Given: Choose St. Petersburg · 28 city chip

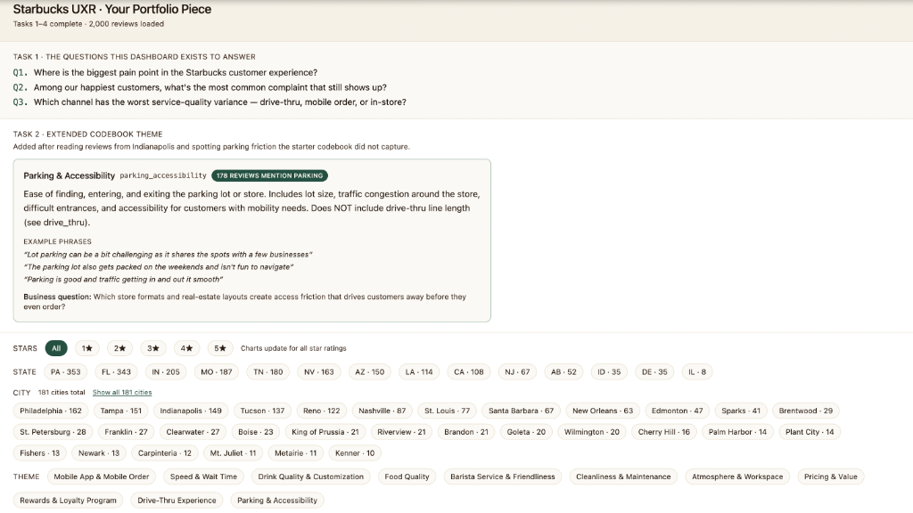Looking at the screenshot, I should 53,432.
